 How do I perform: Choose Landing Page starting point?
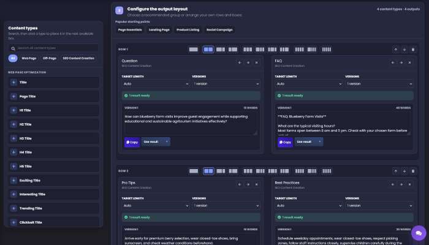point(159,30)
